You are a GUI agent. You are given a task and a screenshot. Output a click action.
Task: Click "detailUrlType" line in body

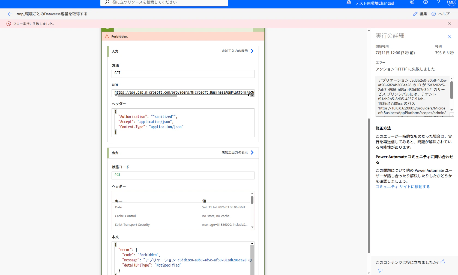[152, 265]
